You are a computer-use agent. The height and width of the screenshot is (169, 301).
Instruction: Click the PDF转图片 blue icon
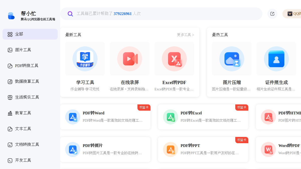73,149
